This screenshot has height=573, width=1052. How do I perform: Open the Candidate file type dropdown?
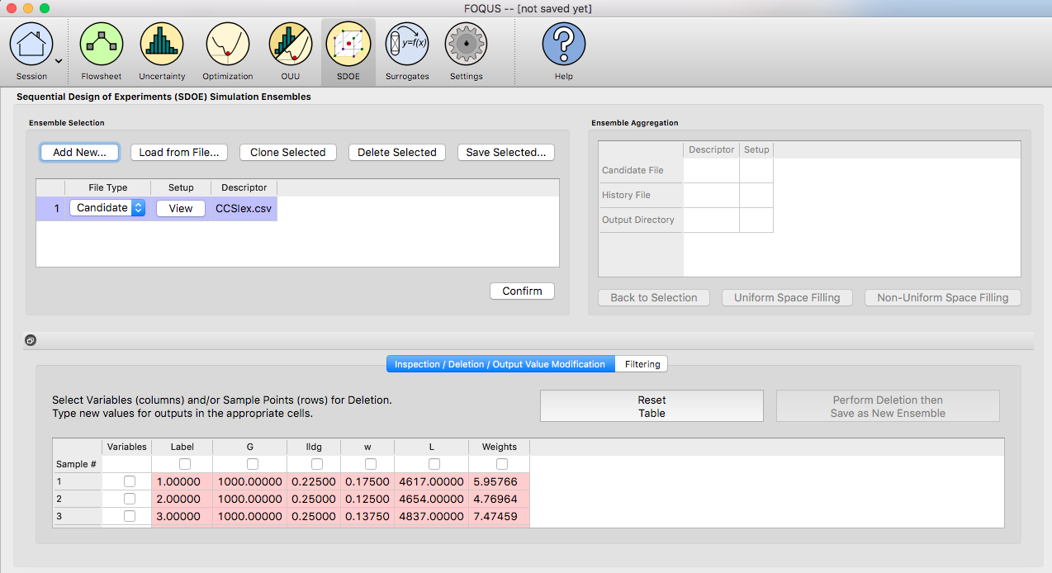tap(107, 208)
